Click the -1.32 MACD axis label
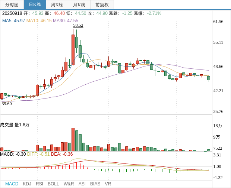Screen dimensions: 231x188 pyautogui.click(x=218, y=178)
